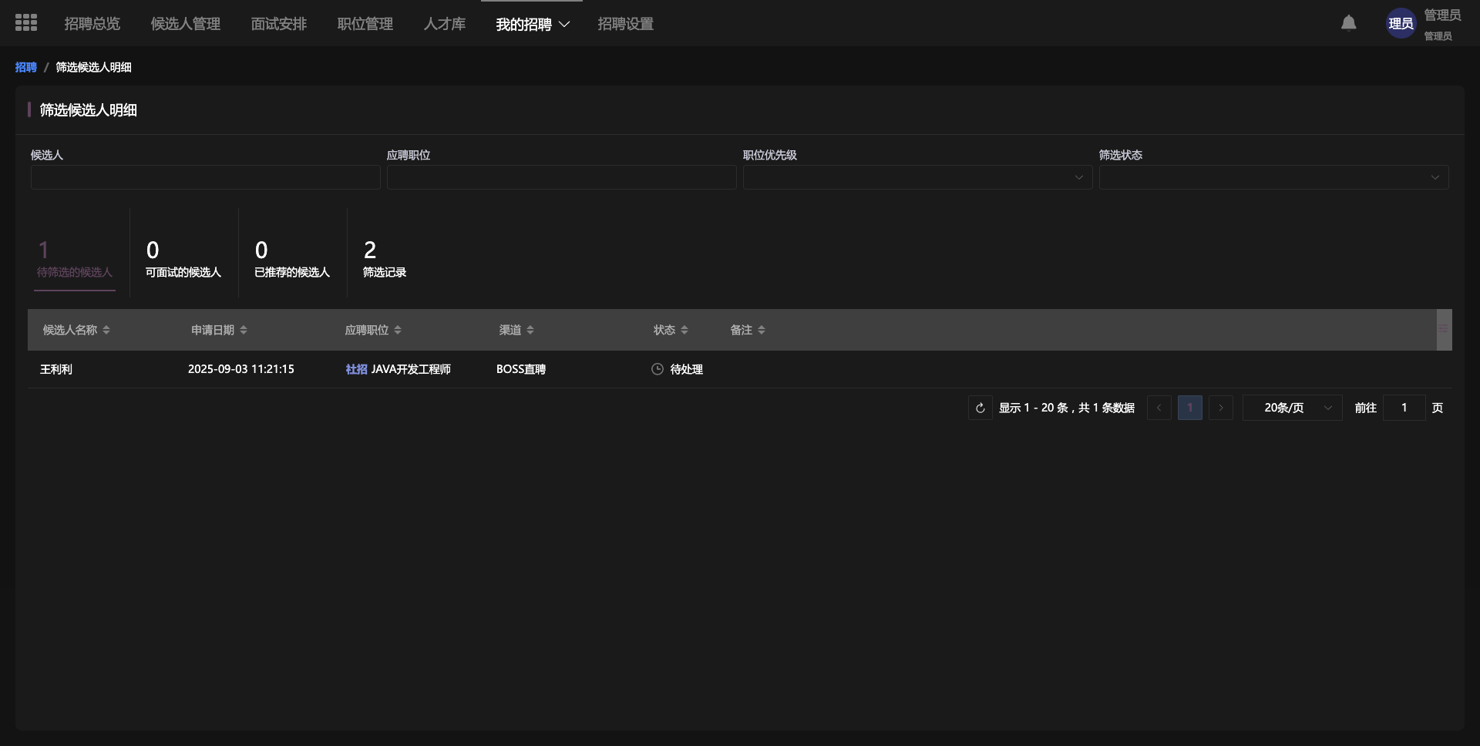The height and width of the screenshot is (746, 1480).
Task: Go to 候选人管理 in the top navigation
Action: coord(185,24)
